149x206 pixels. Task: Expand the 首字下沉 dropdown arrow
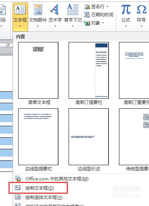pyautogui.click(x=73, y=26)
